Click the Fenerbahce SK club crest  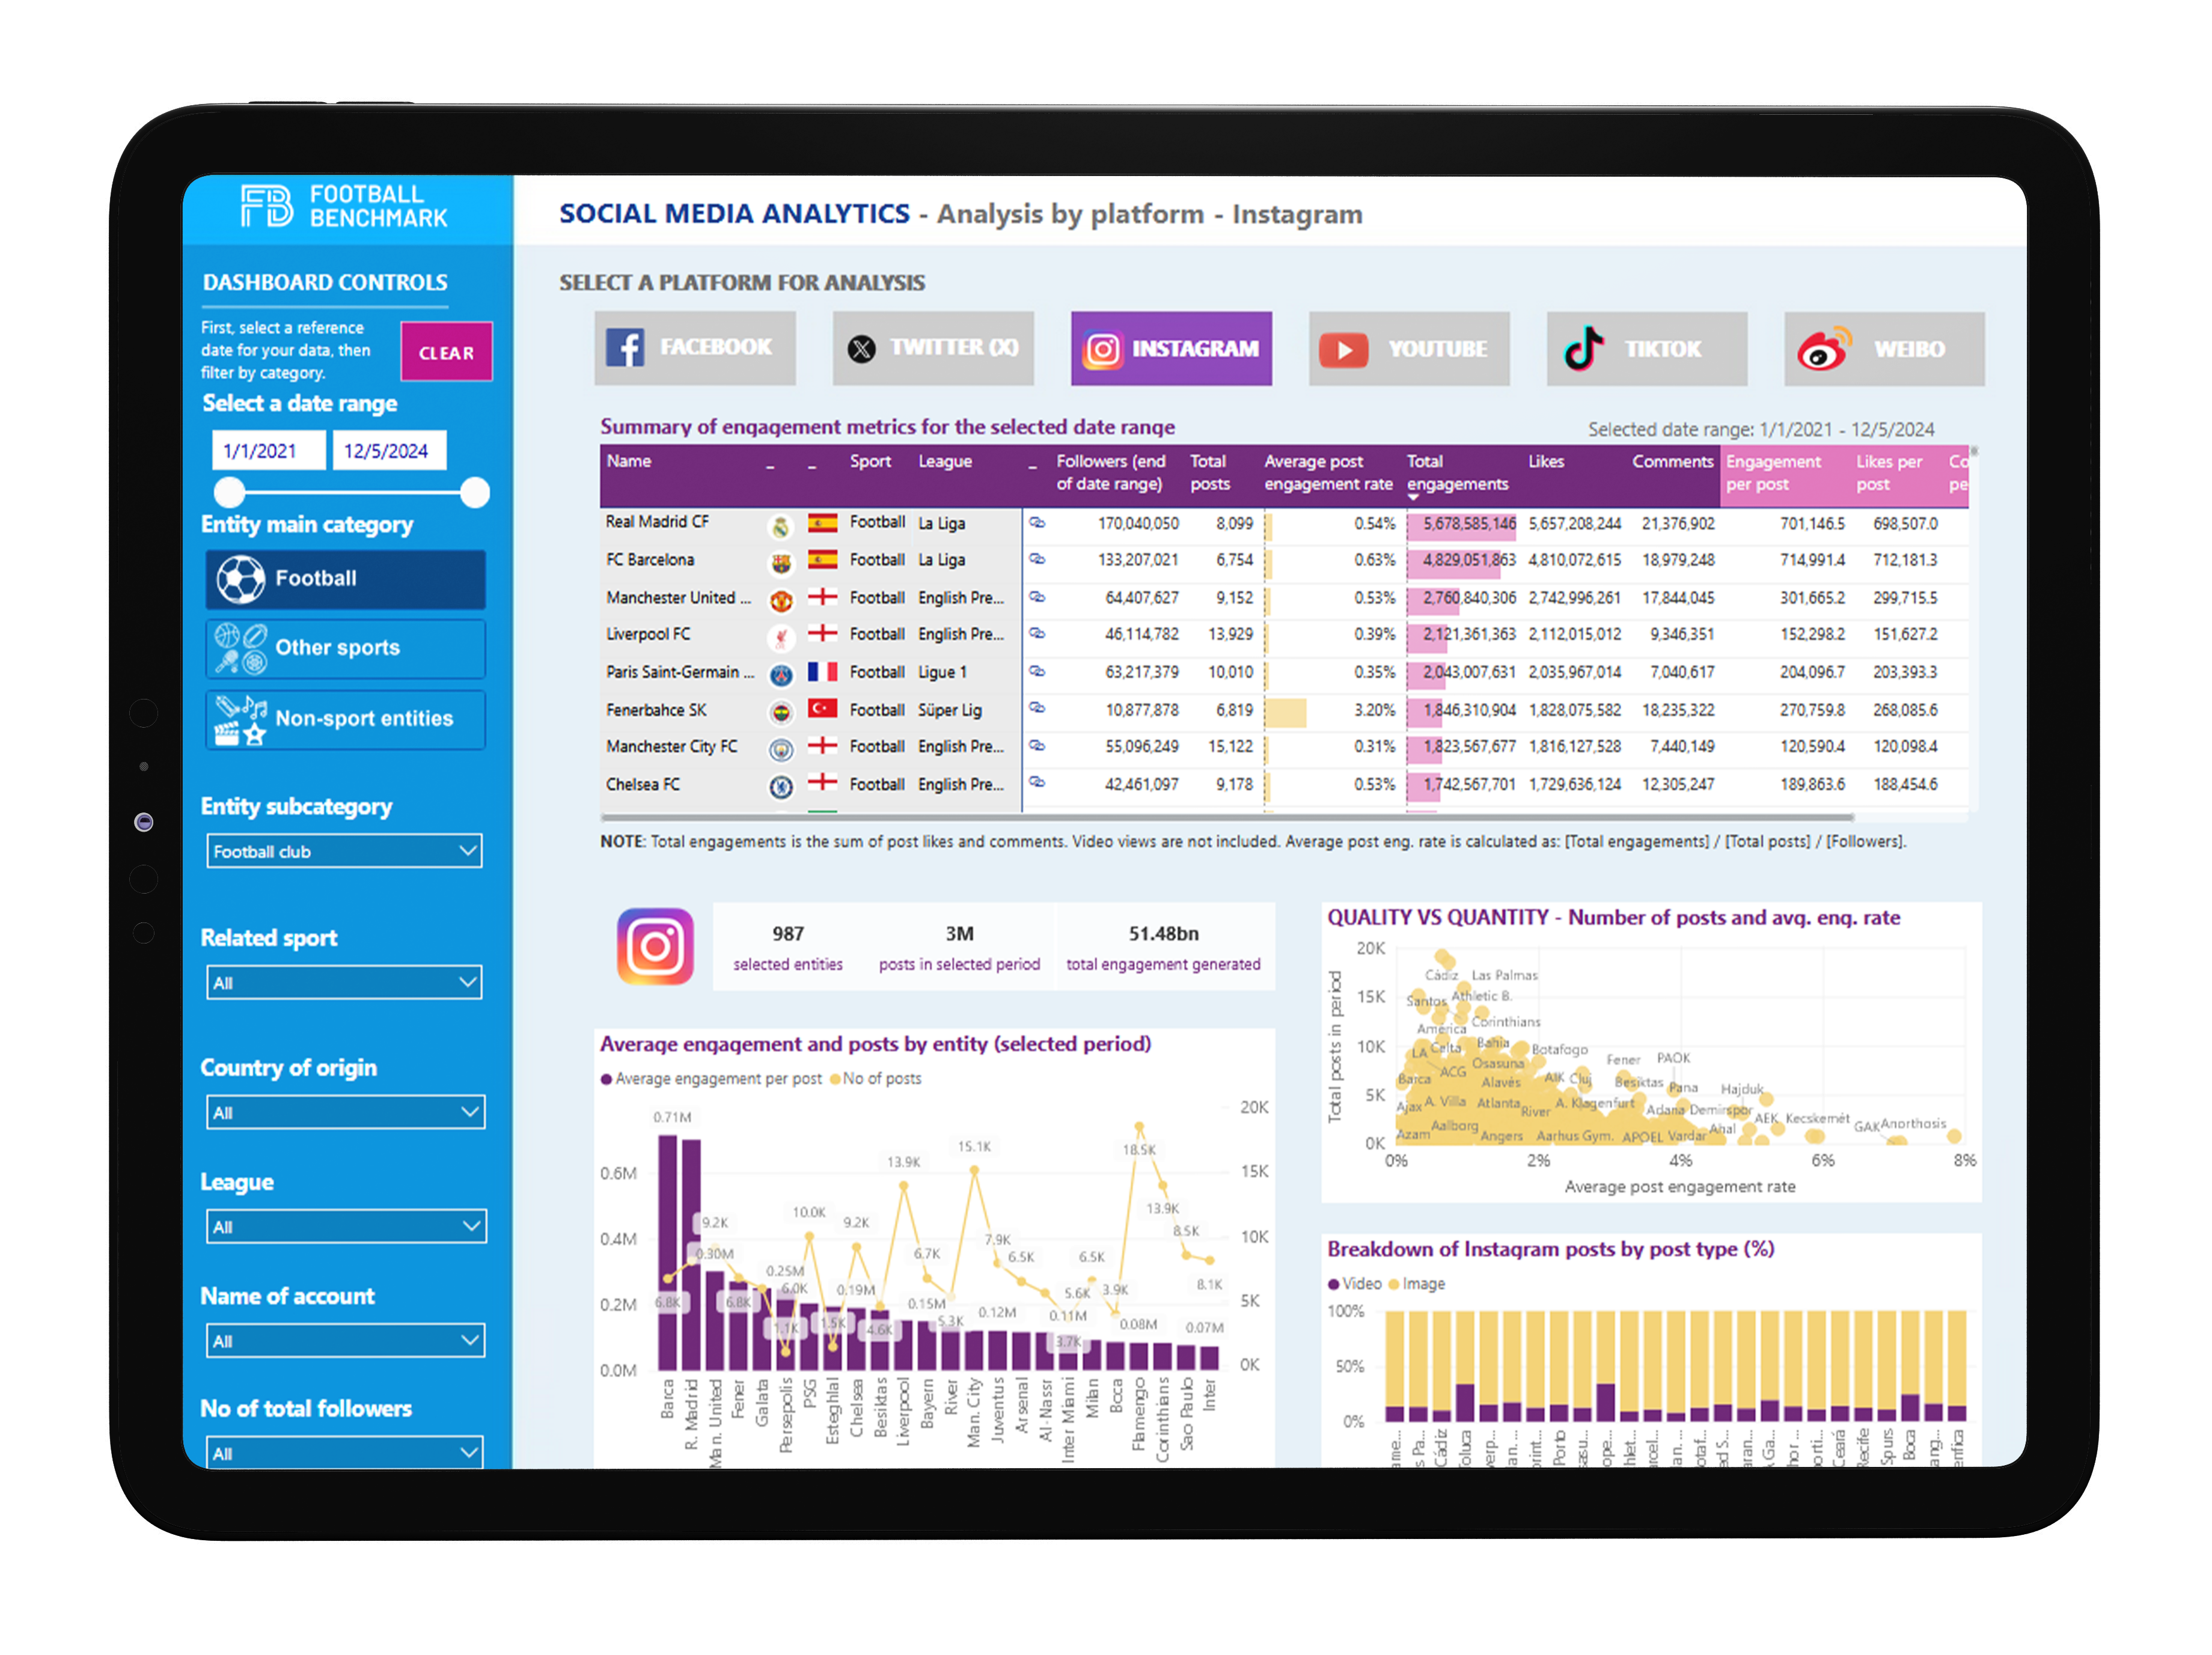pos(781,713)
